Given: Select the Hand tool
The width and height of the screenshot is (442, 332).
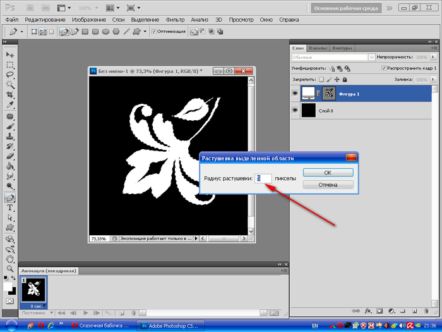Looking at the screenshot, I should point(10,259).
